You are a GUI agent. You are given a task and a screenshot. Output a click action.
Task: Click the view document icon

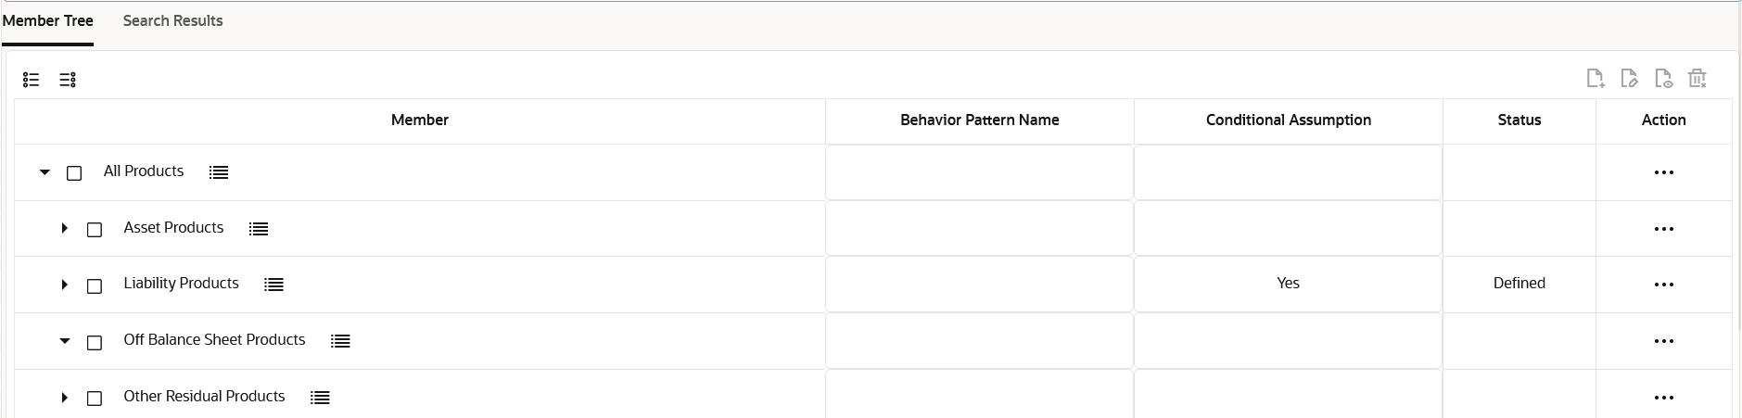pyautogui.click(x=1663, y=79)
